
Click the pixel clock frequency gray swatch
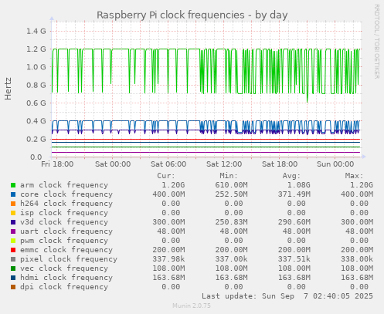click(13, 259)
